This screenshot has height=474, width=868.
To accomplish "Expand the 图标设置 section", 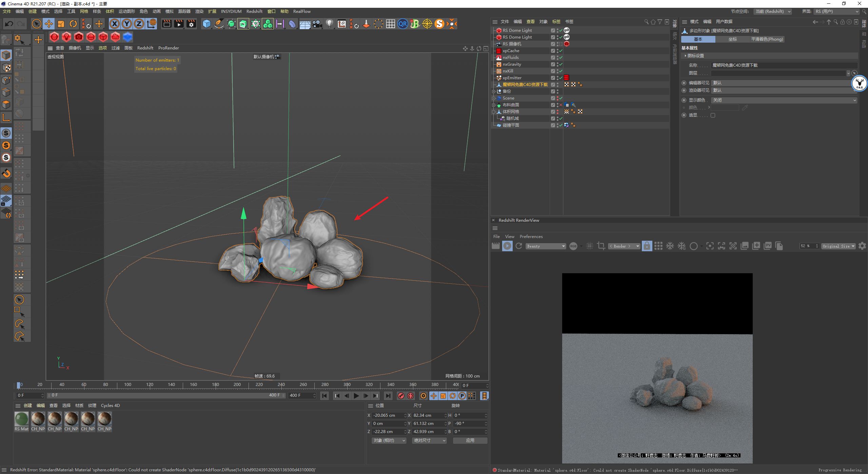I will pos(686,56).
